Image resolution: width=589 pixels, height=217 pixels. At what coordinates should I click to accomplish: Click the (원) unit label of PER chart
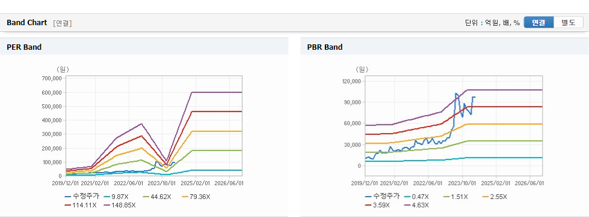[63, 70]
